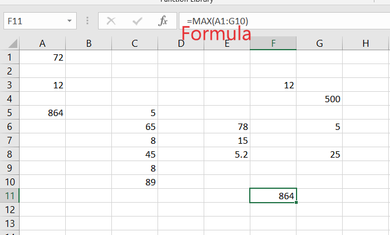This screenshot has height=235, width=390.
Task: Select row 3 header
Action: coord(10,85)
